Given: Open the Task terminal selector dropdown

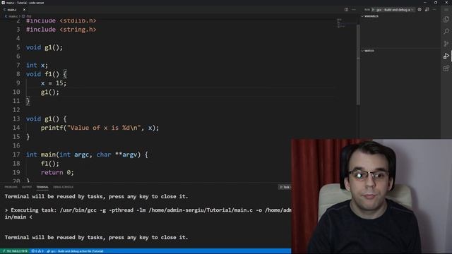Looking at the screenshot, I should coord(285,187).
